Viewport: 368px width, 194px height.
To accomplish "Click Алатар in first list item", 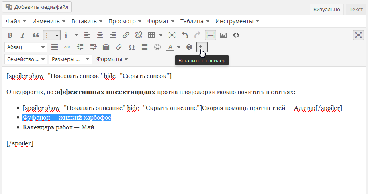I will [x=305, y=108].
